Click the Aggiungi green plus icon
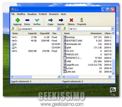The height and width of the screenshot is (107, 122). [18, 20]
